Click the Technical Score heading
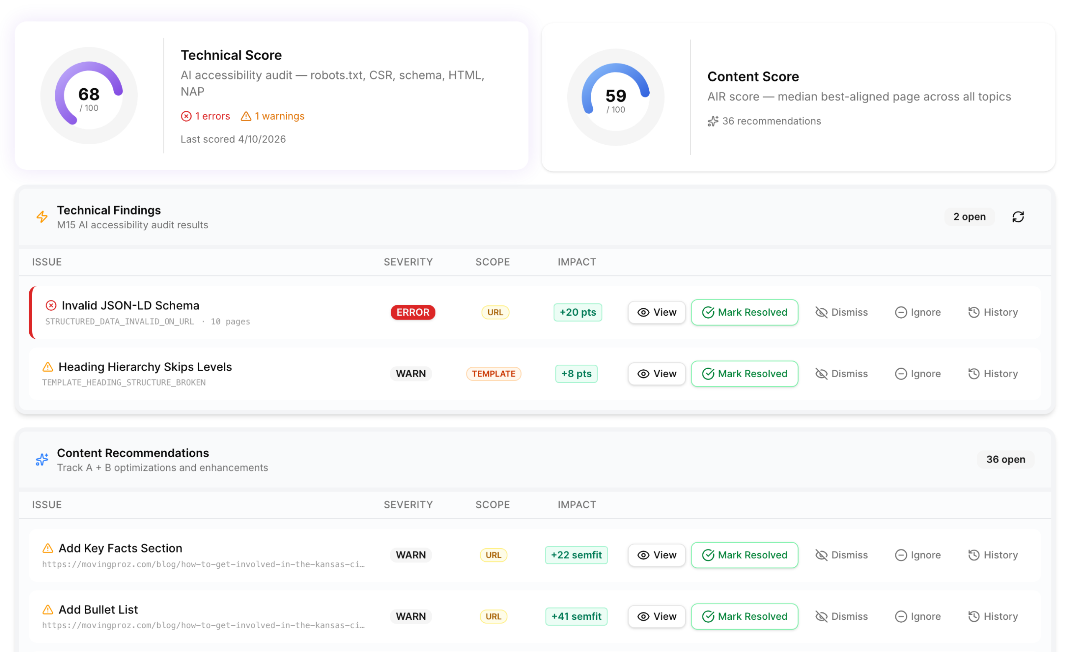Viewport: 1071px width, 652px height. [231, 55]
